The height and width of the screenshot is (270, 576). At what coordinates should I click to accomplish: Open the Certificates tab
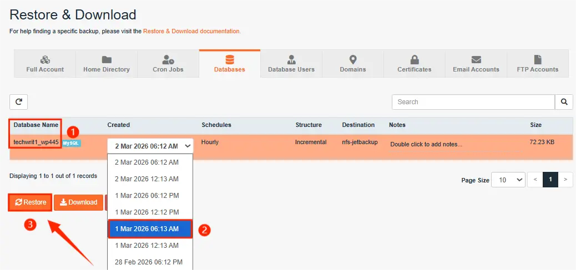pyautogui.click(x=415, y=64)
